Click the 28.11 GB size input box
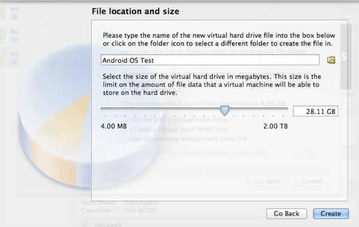The image size is (359, 227). pyautogui.click(x=315, y=111)
